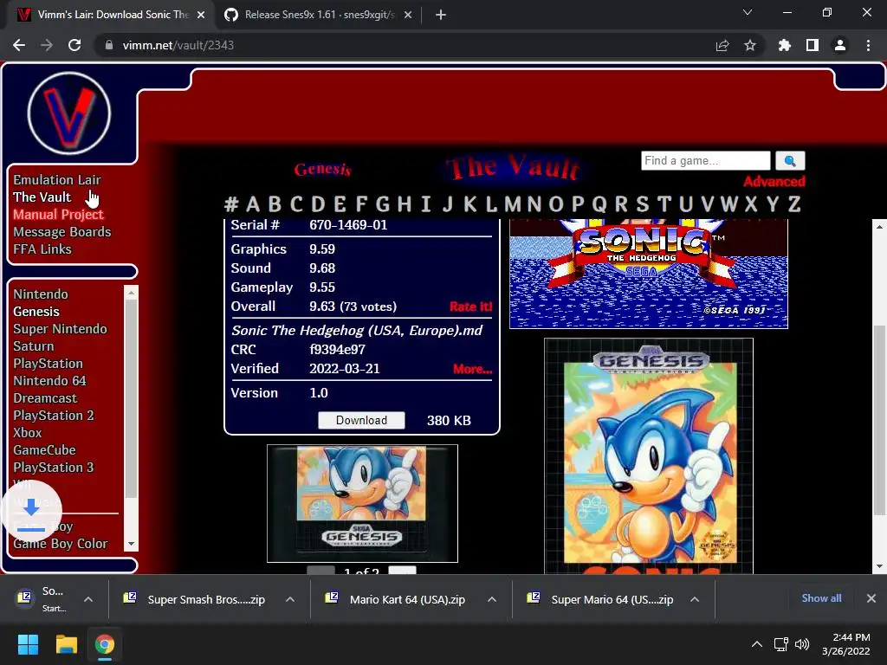Viewport: 887px width, 665px height.
Task: Click the address bar URL
Action: [x=178, y=45]
